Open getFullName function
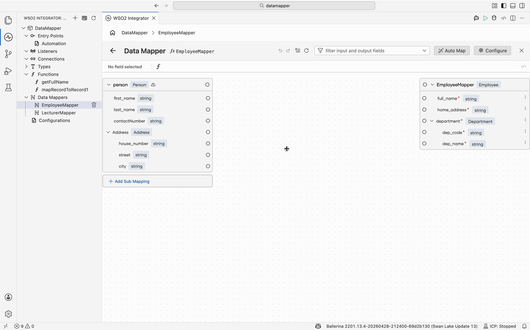 [x=55, y=82]
